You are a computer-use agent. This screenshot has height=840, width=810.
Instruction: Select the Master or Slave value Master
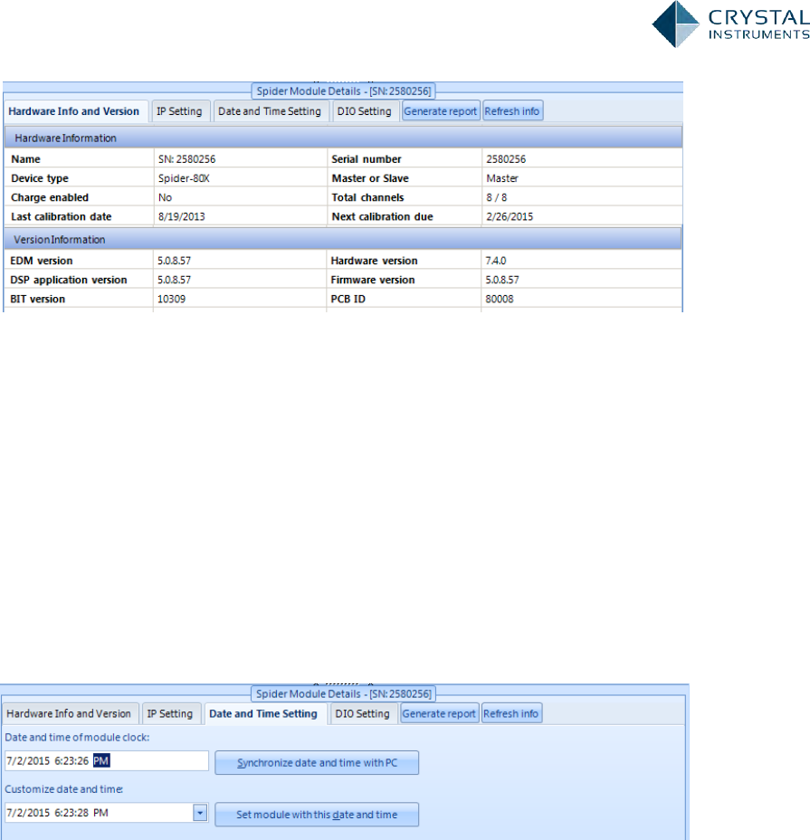click(502, 178)
